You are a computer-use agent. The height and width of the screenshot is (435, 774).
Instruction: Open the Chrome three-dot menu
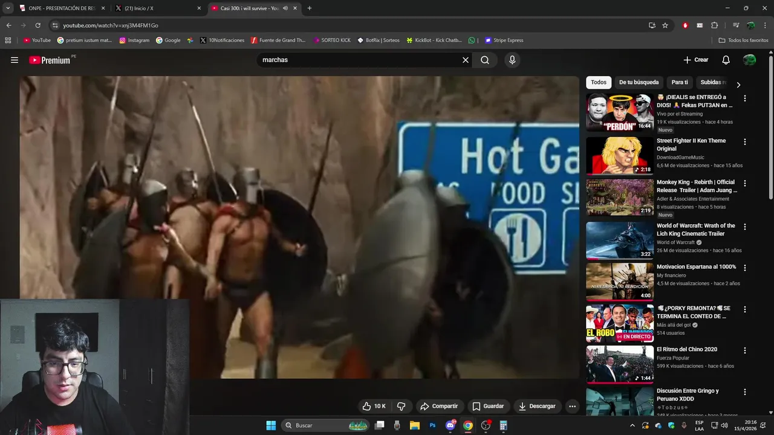pos(764,25)
